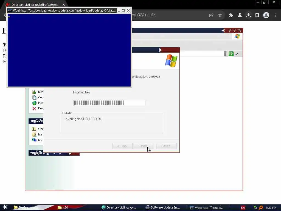Minimize the Wget console window
Viewport: 281px width, 211px height.
tap(119, 10)
